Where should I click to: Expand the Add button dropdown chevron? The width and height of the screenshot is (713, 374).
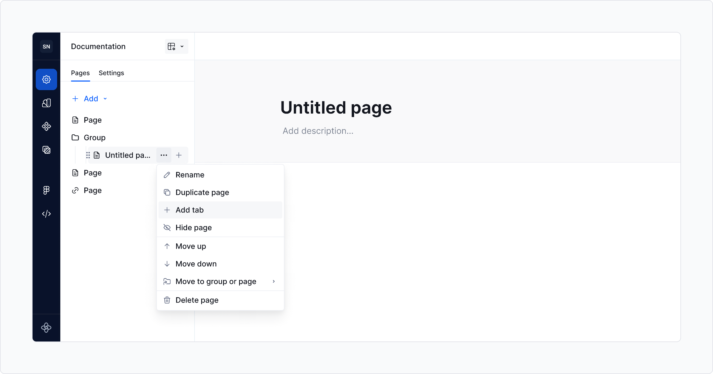[x=105, y=99]
